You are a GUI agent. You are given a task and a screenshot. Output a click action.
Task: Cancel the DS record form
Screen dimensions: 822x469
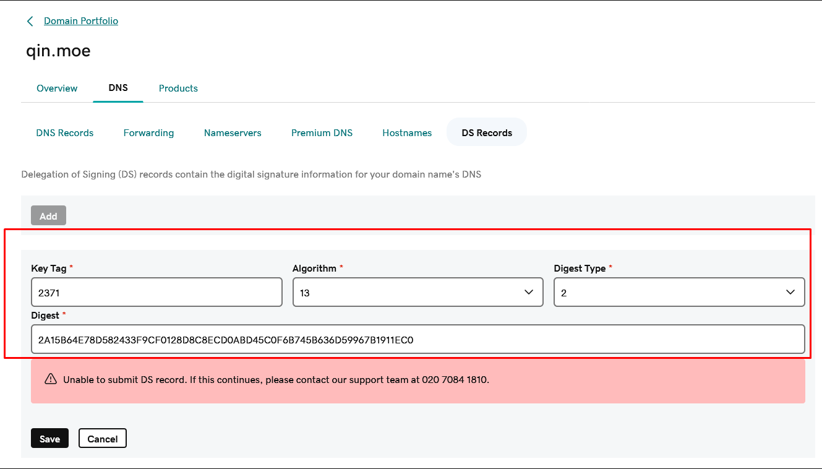(103, 439)
